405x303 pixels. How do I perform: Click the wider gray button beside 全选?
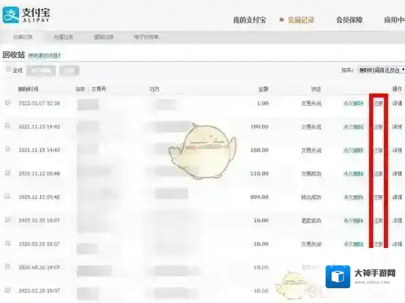tap(41, 71)
